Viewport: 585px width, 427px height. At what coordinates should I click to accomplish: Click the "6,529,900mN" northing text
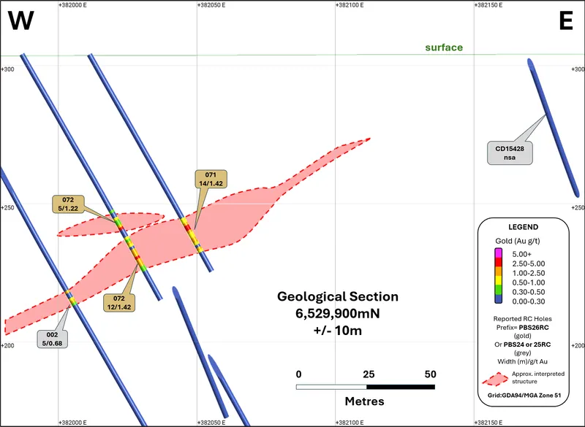pos(338,313)
